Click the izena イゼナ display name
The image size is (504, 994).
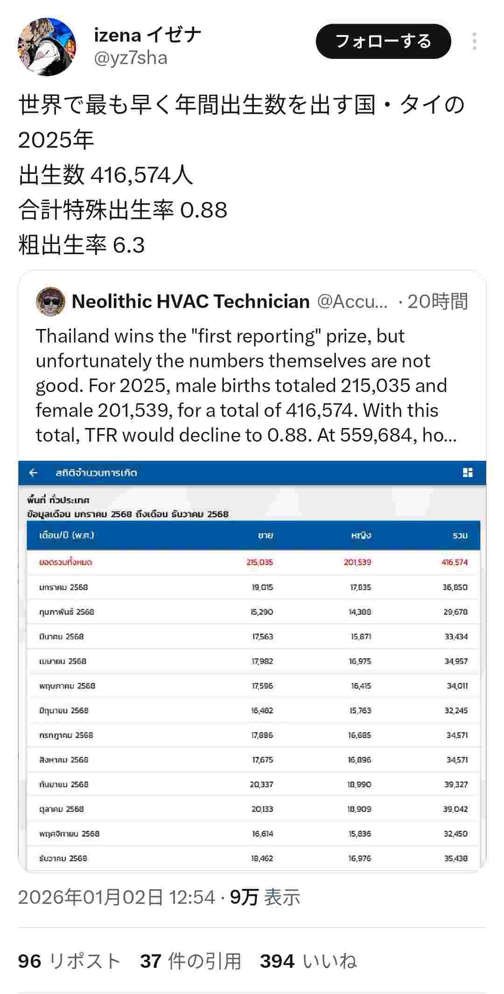click(x=147, y=35)
